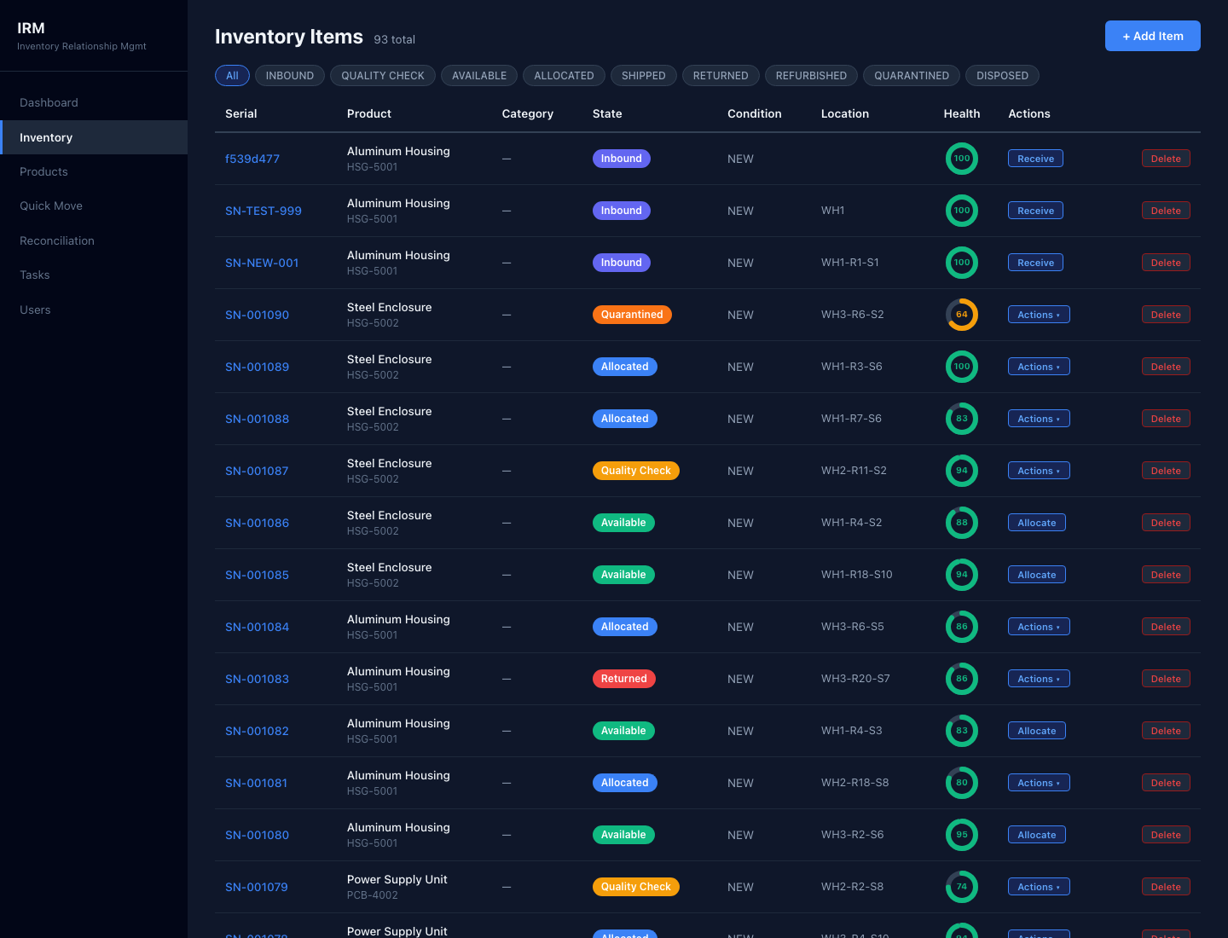The height and width of the screenshot is (938, 1228).
Task: Click Allocate for SN-001085
Action: (x=1036, y=575)
